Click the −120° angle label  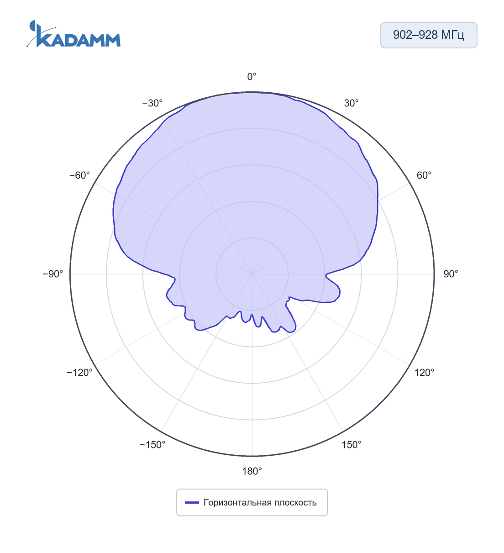click(x=80, y=373)
